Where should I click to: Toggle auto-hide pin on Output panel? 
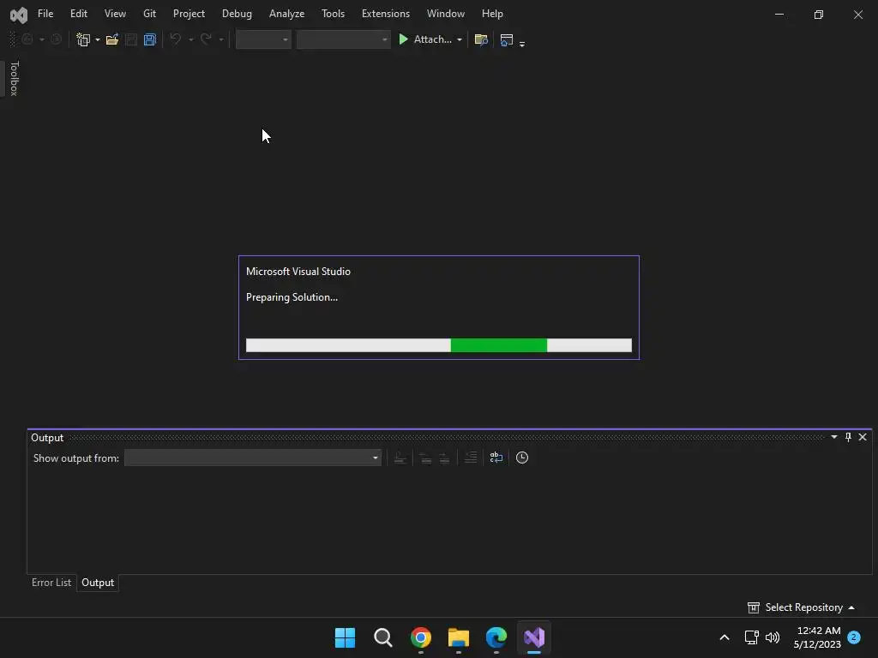pyautogui.click(x=848, y=437)
